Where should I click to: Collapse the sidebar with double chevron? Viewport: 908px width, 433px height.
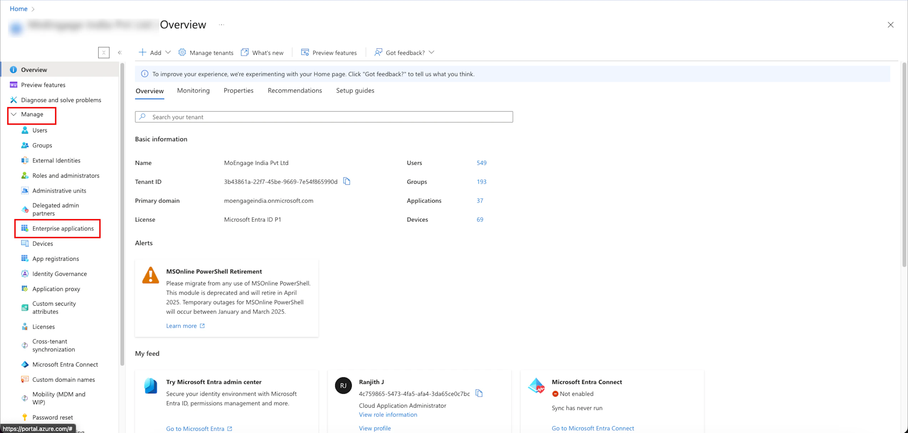coord(120,52)
